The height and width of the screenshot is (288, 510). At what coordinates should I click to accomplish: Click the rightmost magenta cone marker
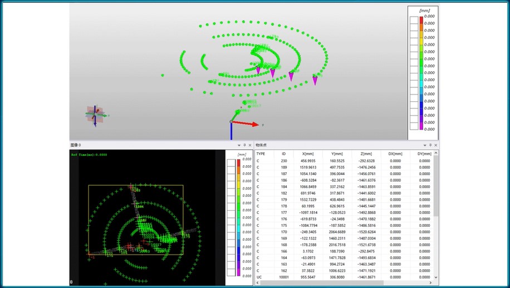315,81
